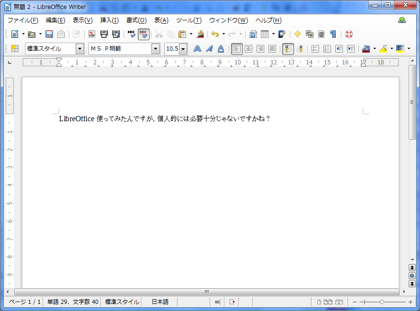Toggle right-to-left text direction

tap(300, 48)
